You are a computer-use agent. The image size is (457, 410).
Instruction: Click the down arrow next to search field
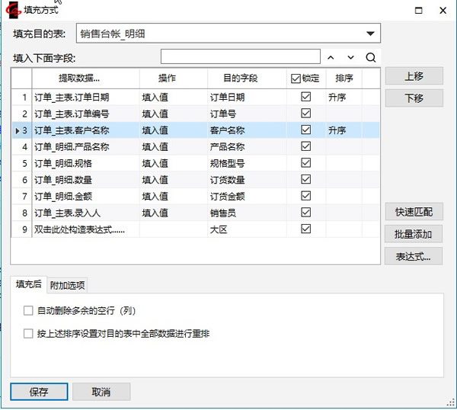350,57
